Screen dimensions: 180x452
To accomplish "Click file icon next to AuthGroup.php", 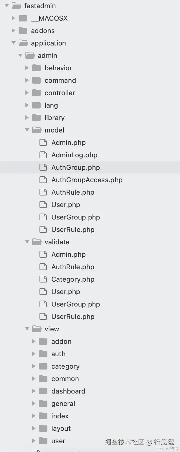I will pyautogui.click(x=43, y=167).
